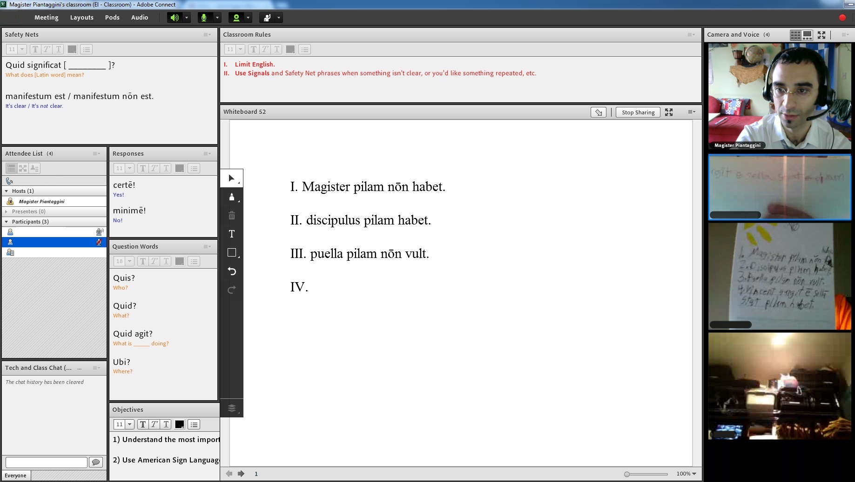Choose the whiteboard marker tool
Image resolution: width=855 pixels, height=482 pixels.
(231, 197)
